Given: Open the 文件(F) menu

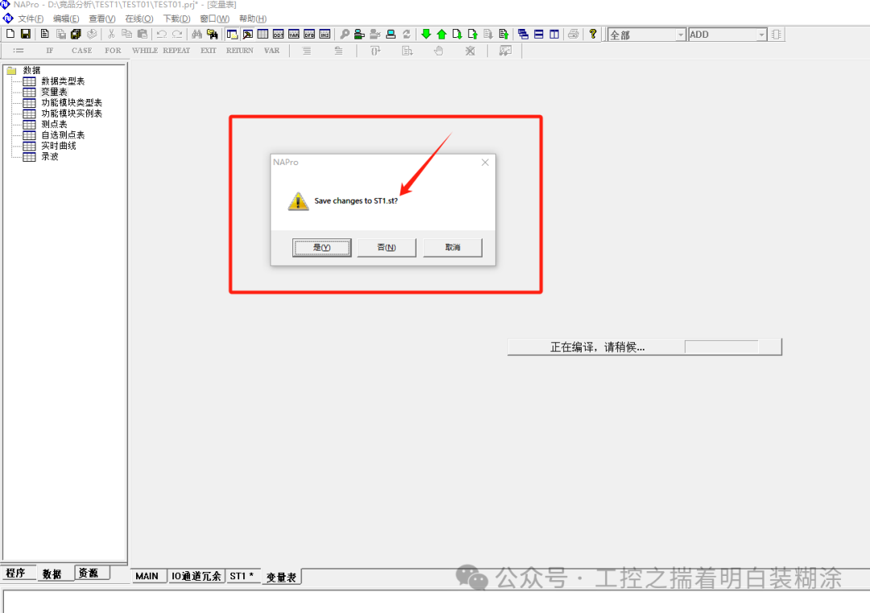Looking at the screenshot, I should point(31,19).
